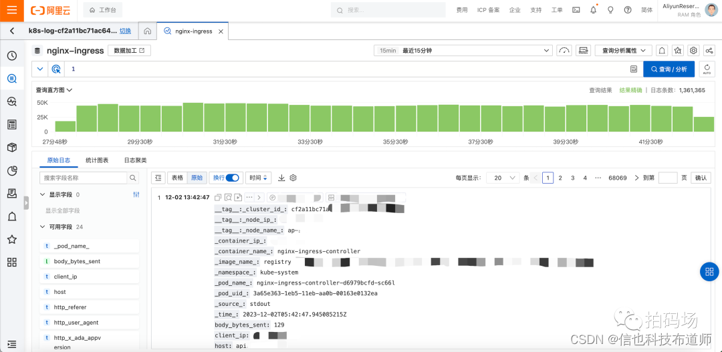Open log display settings gear
722x352 pixels.
coord(293,178)
